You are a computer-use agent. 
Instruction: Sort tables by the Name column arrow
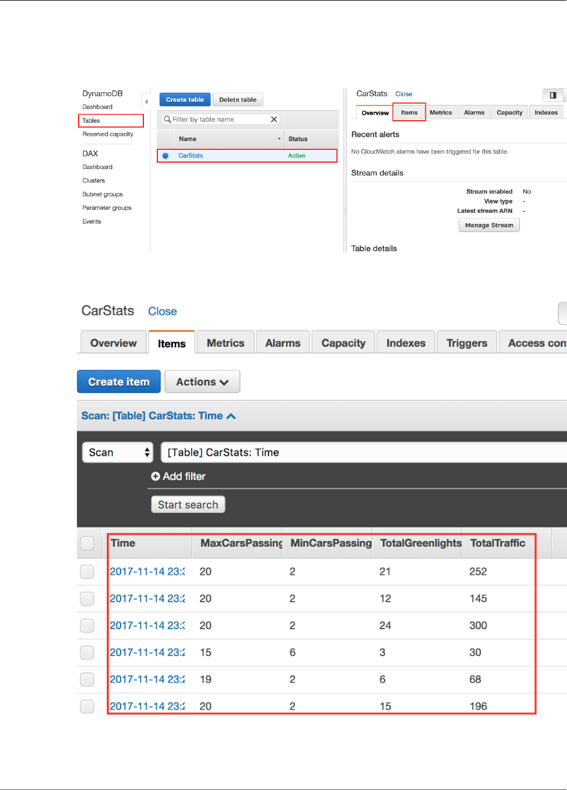click(x=279, y=139)
